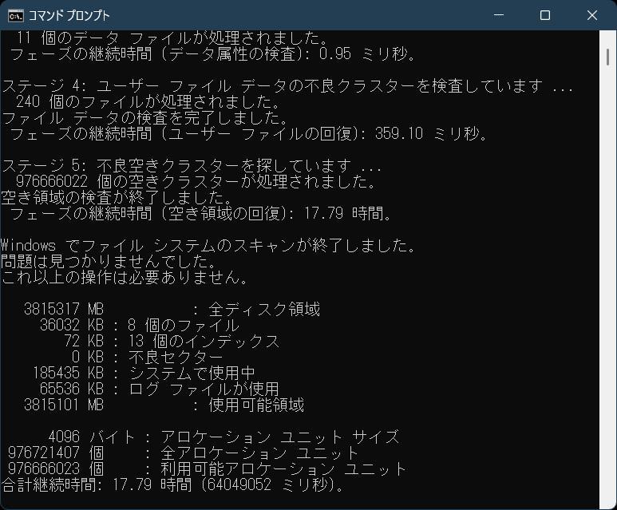Click the value '3815317 MB'
Image resolution: width=617 pixels, height=510 pixels.
64,310
